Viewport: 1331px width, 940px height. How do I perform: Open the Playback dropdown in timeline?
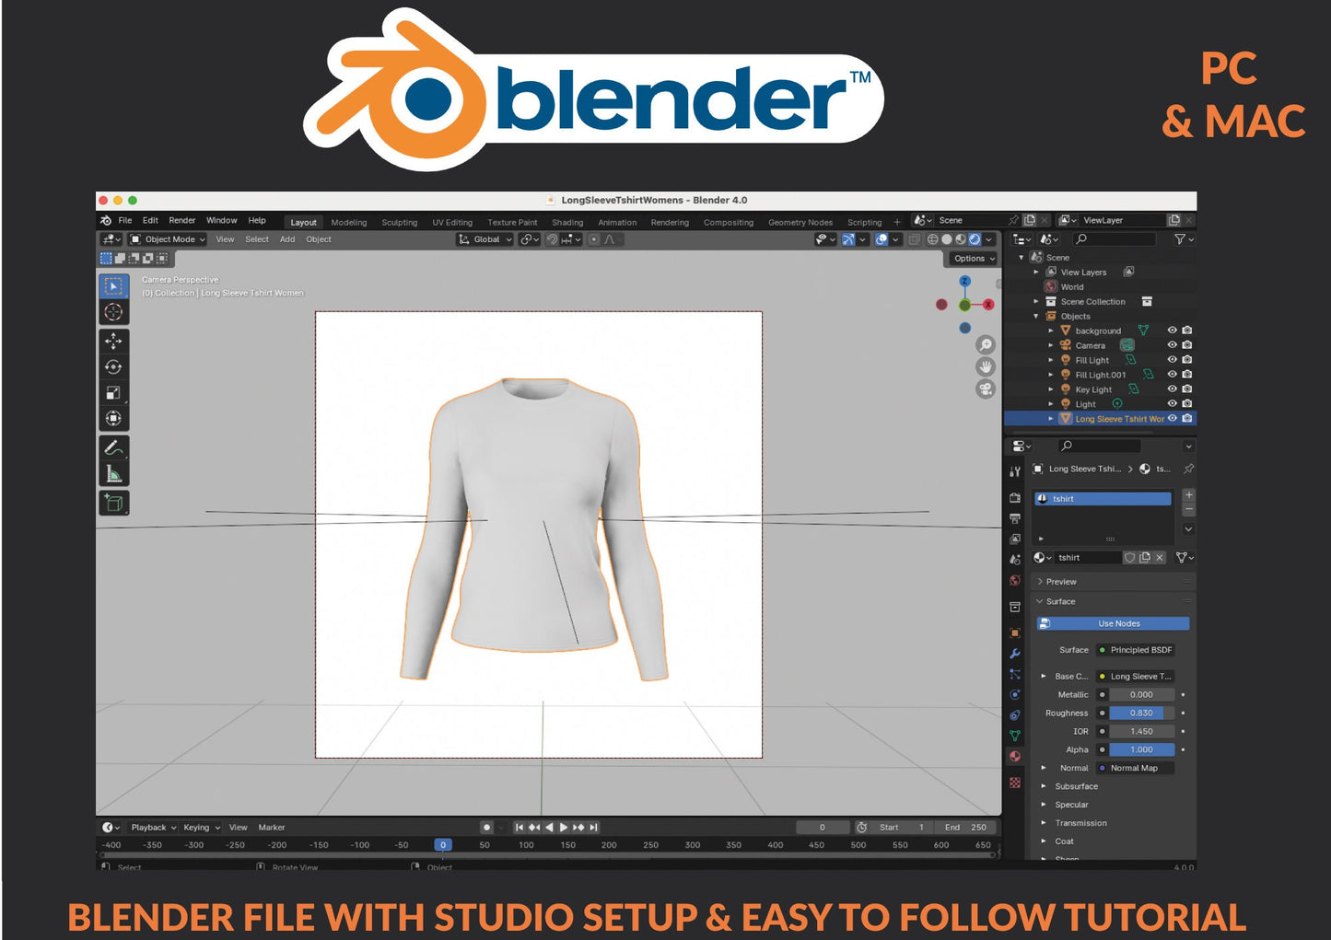[153, 828]
